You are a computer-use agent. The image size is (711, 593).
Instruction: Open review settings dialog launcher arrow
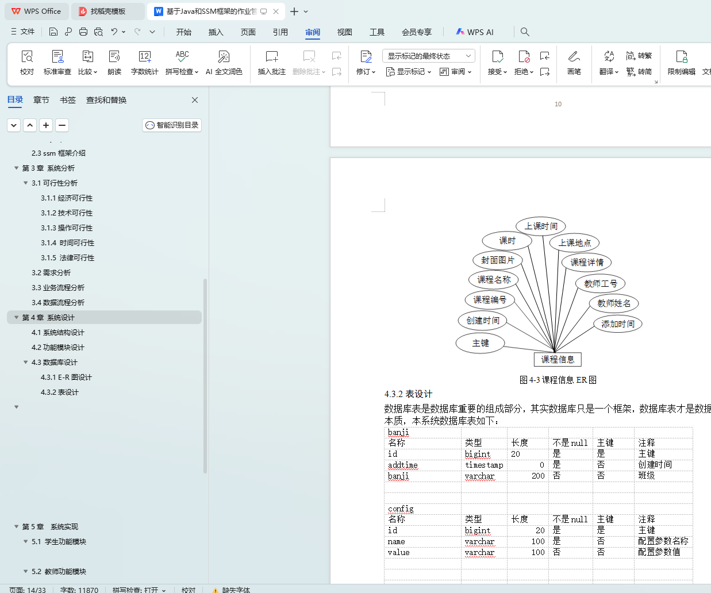(656, 82)
